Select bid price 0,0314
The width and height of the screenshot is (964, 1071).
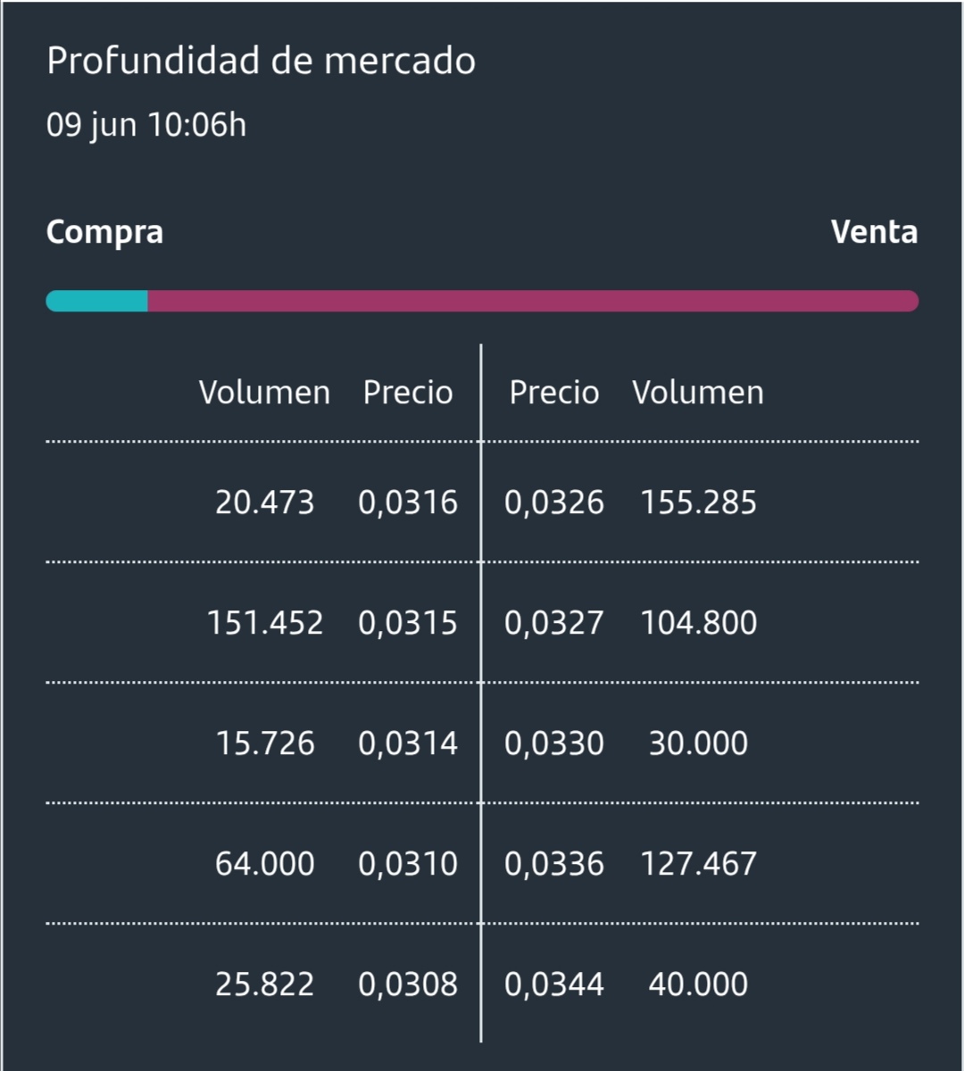click(408, 743)
